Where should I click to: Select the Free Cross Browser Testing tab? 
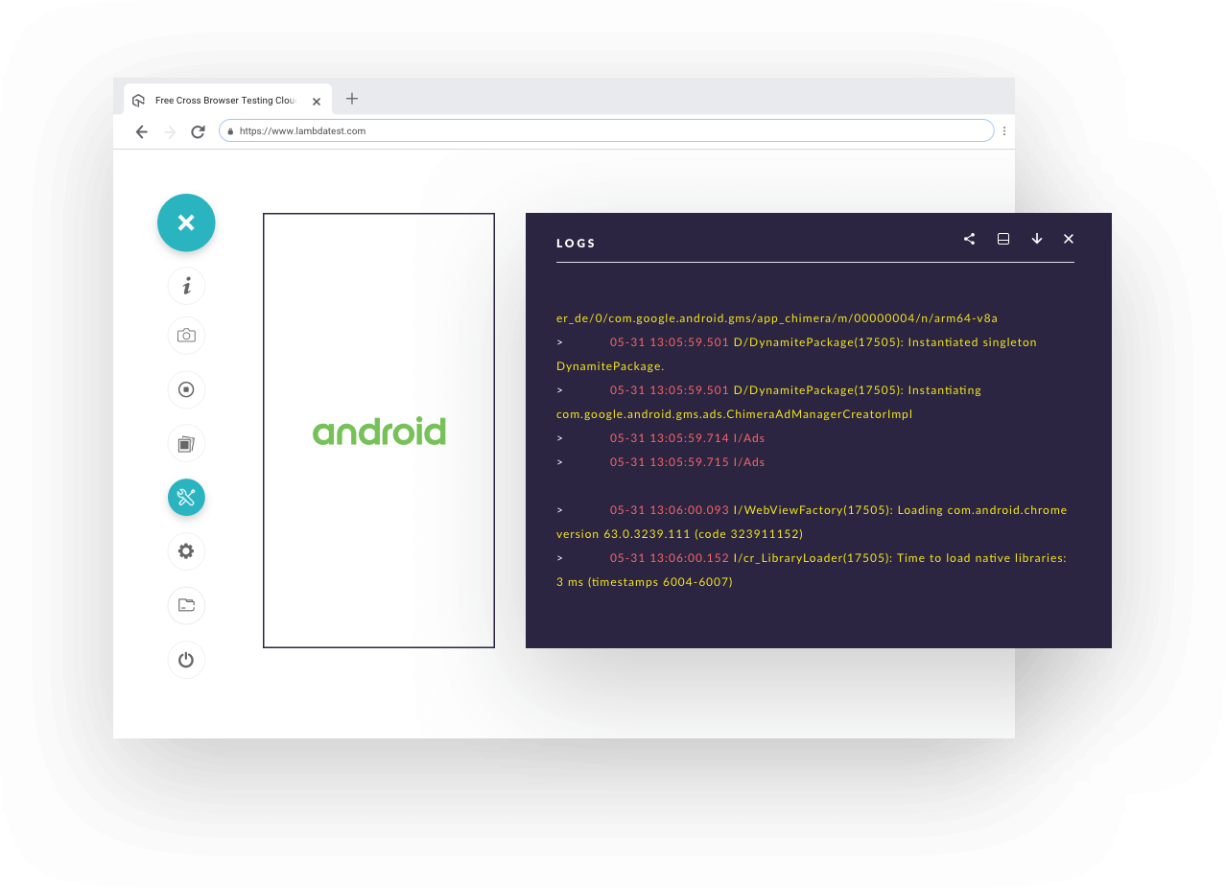(227, 100)
